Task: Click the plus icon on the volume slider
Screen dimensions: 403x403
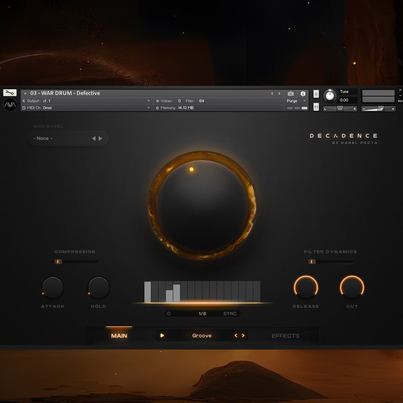Action: (393, 109)
